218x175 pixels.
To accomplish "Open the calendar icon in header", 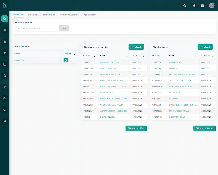I will click(x=202, y=6).
